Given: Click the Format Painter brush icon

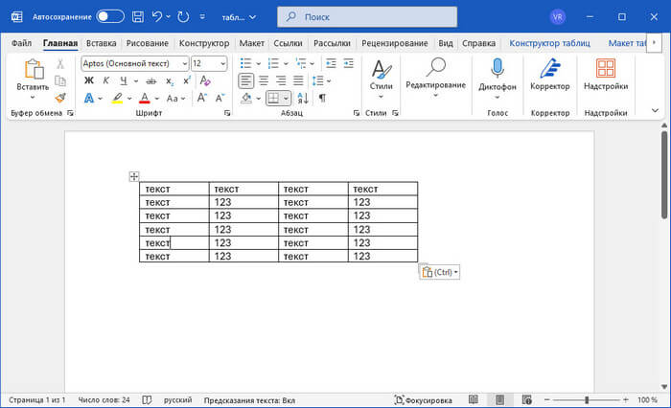Looking at the screenshot, I should coord(60,98).
